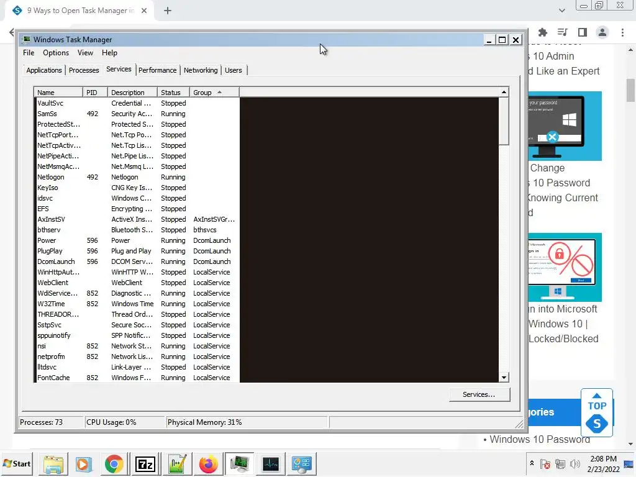636x477 pixels.
Task: Sort services by PID column
Action: click(x=95, y=93)
